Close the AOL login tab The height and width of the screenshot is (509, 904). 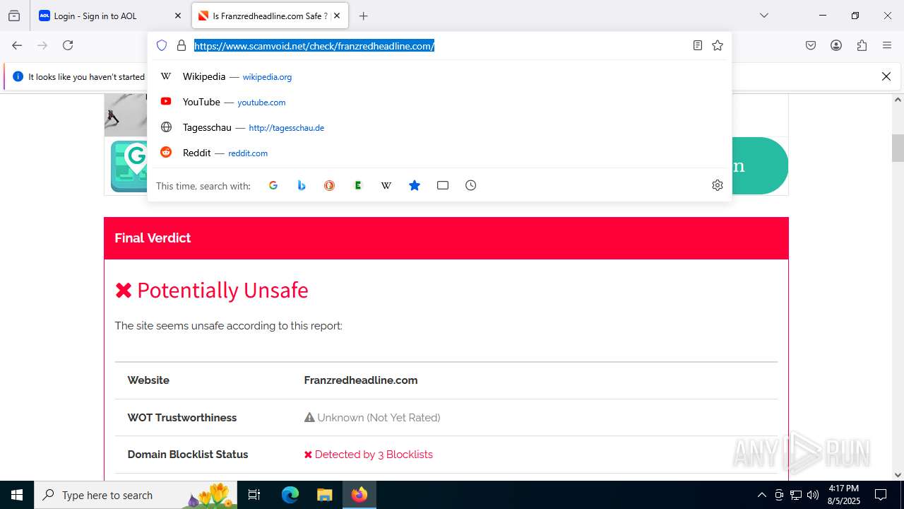[177, 16]
